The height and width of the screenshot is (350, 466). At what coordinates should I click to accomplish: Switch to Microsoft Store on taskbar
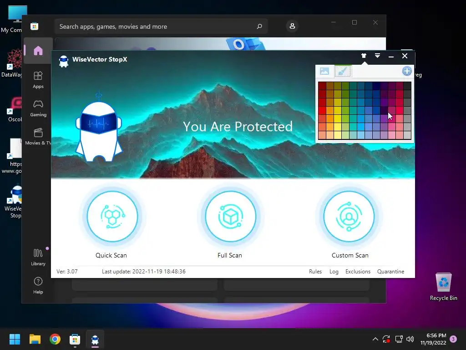(x=75, y=339)
